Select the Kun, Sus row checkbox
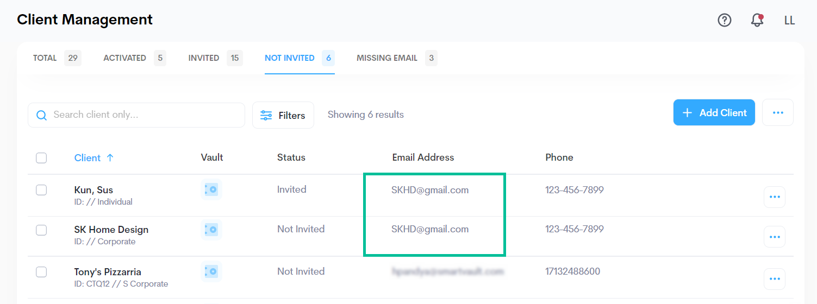The image size is (817, 304). [41, 190]
